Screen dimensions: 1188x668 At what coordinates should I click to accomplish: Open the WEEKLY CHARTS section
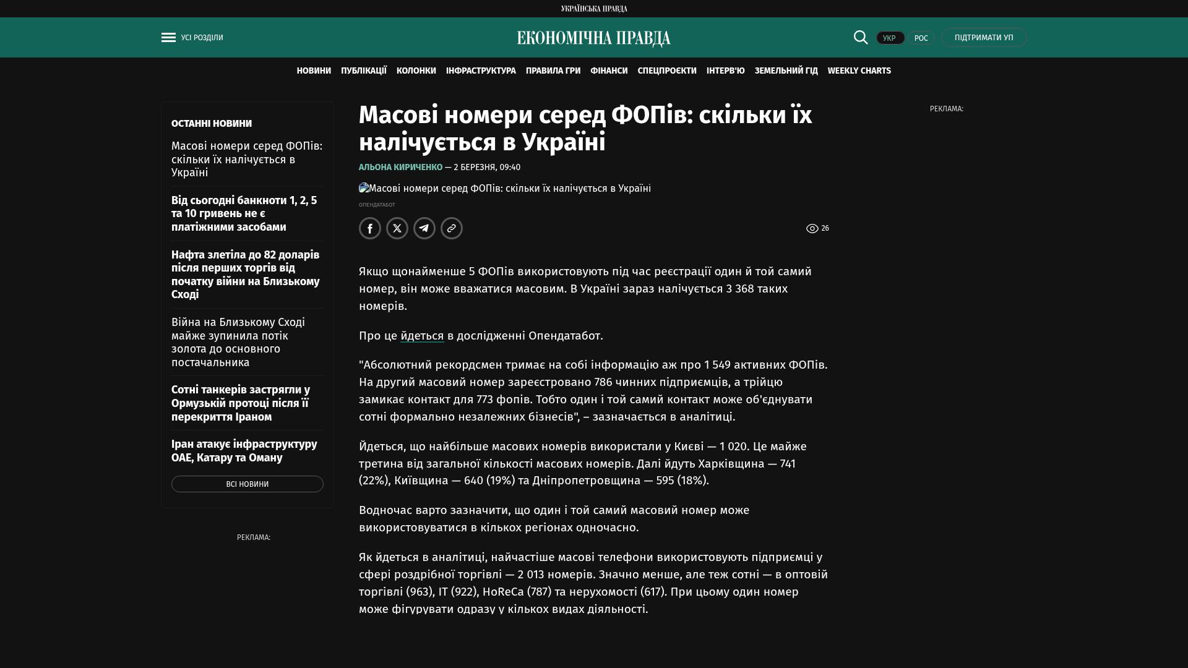point(859,71)
